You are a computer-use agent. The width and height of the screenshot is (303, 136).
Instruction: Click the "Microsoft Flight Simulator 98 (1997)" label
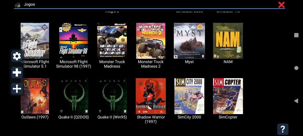click(x=73, y=64)
